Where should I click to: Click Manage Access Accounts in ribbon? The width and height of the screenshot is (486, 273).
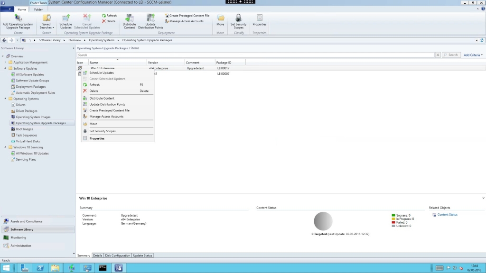point(184,21)
